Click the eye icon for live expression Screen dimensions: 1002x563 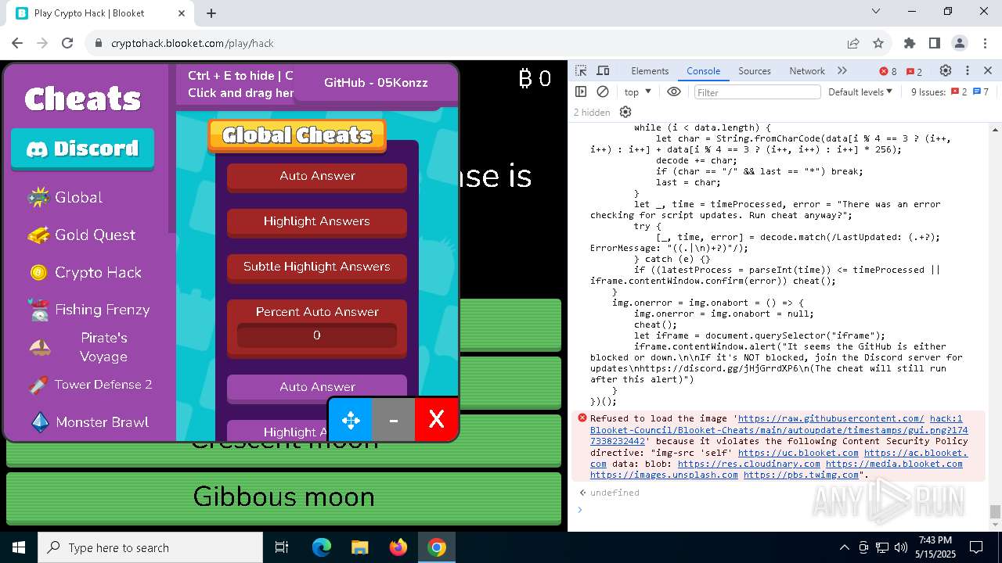(674, 91)
